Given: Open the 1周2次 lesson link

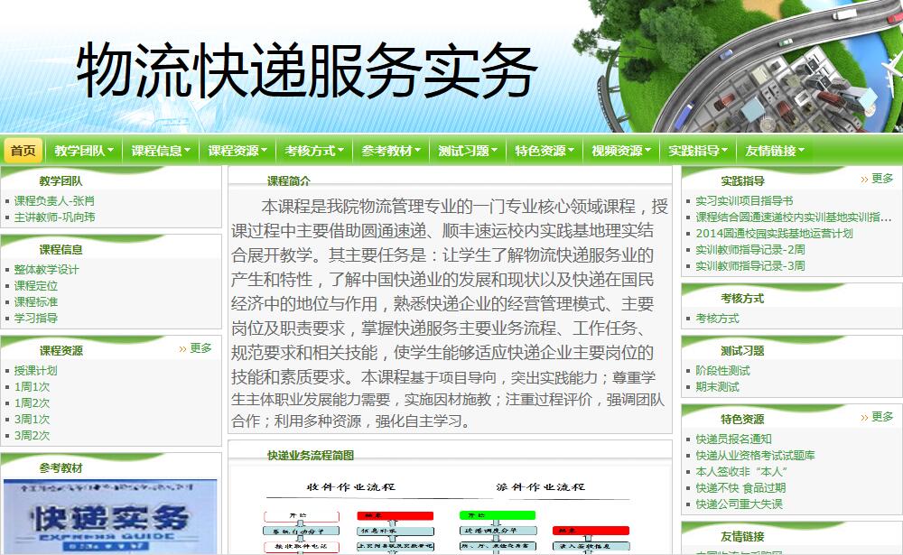Looking at the screenshot, I should pos(33,403).
